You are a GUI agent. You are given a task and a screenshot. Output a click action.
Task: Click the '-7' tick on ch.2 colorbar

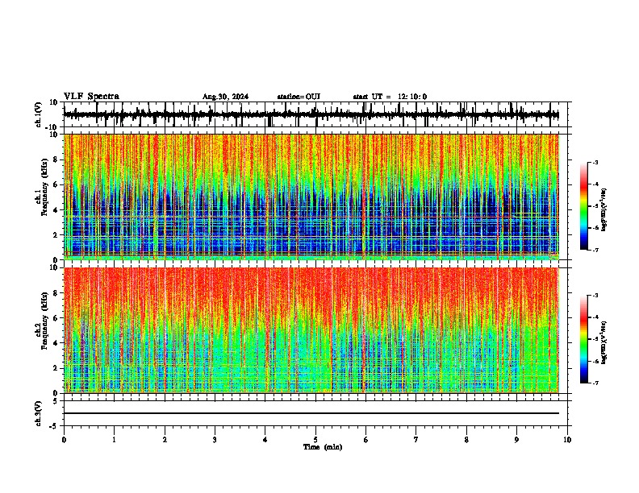click(595, 383)
